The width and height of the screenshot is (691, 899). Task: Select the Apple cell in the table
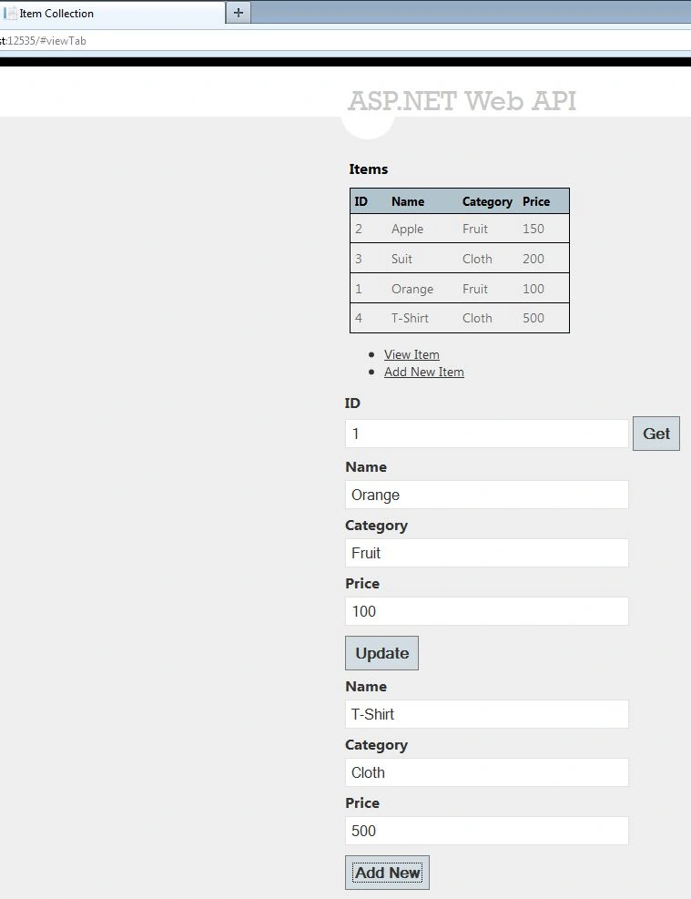point(407,229)
